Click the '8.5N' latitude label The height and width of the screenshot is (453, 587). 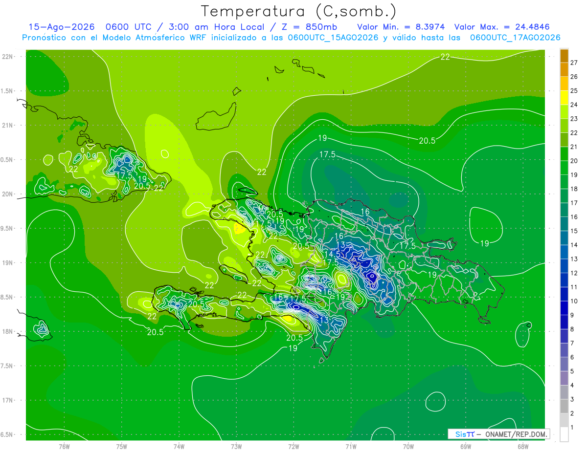(7, 297)
